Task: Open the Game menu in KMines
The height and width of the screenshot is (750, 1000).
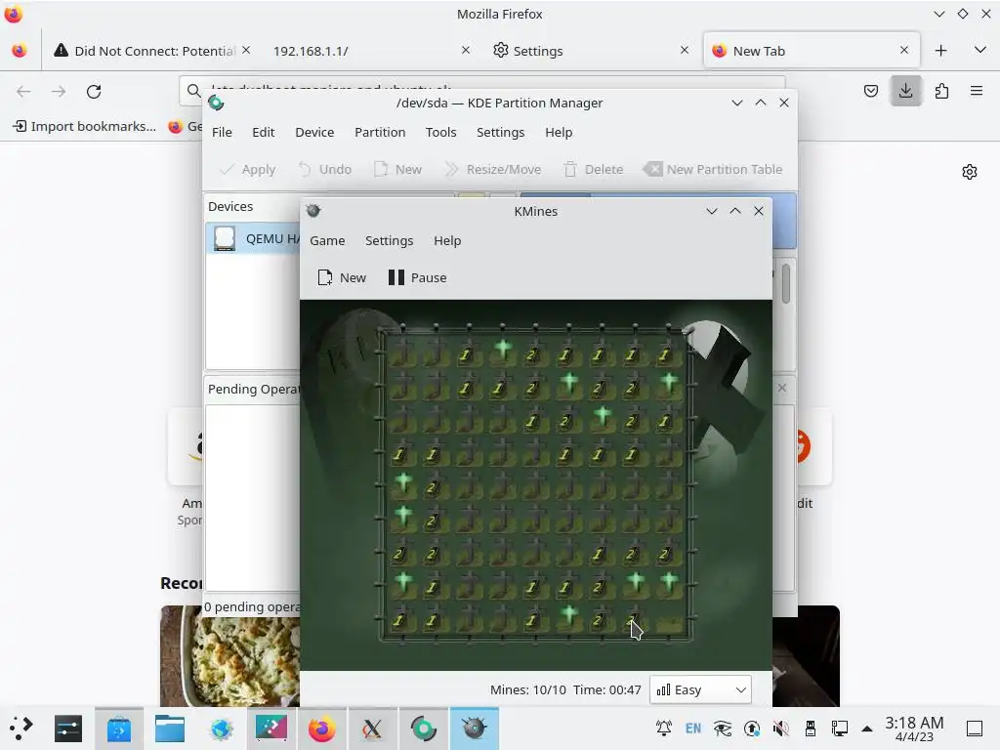Action: [327, 240]
